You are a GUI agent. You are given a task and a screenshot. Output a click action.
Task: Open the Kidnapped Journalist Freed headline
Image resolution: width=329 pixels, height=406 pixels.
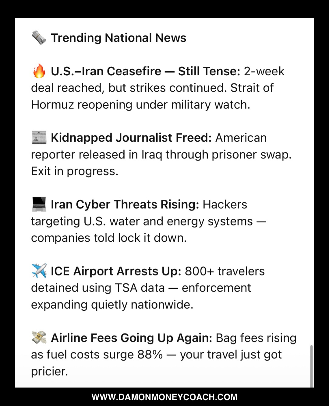(131, 138)
